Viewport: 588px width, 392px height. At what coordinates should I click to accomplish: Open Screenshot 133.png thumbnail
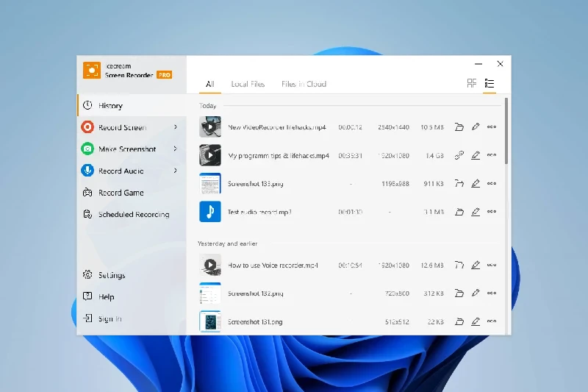click(210, 183)
